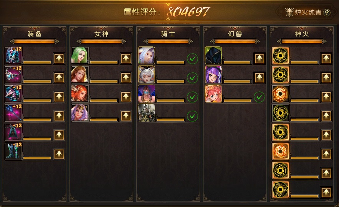Viewport: 339px width, 207px height.
Task: Choose the purple-haired goddess with butterfly crown
Action: 80,113
